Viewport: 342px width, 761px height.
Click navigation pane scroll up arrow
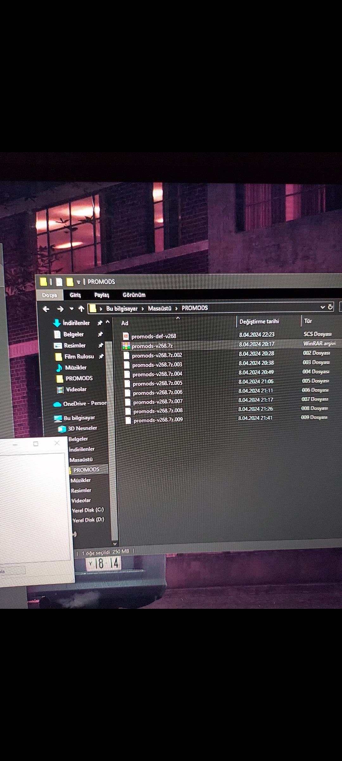(x=108, y=322)
